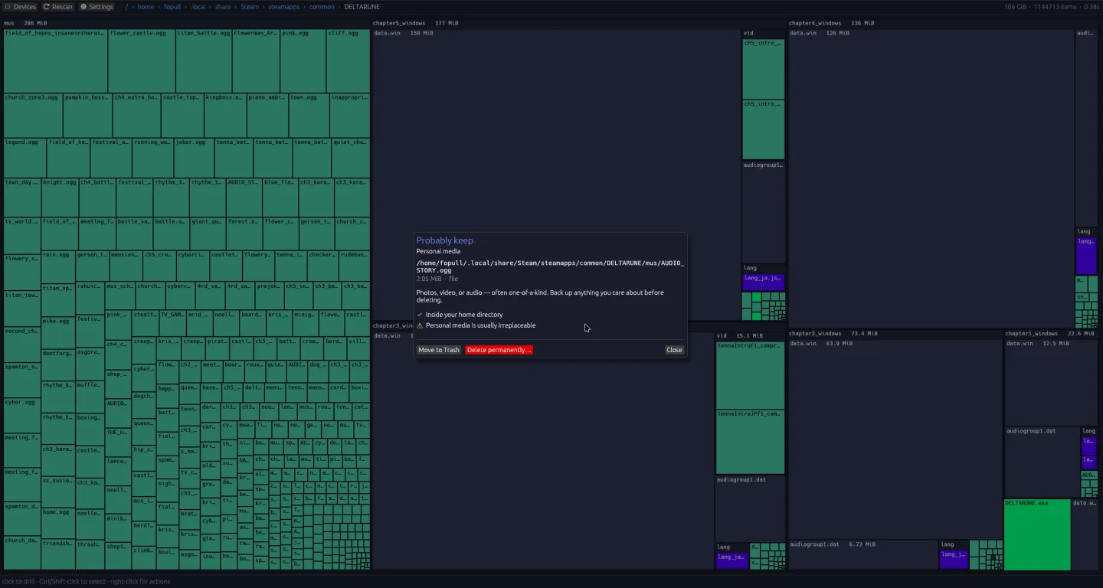Click data.win 12.5 MiB in chapter1_windows
Viewport: 1103px width, 588px height.
point(1052,383)
